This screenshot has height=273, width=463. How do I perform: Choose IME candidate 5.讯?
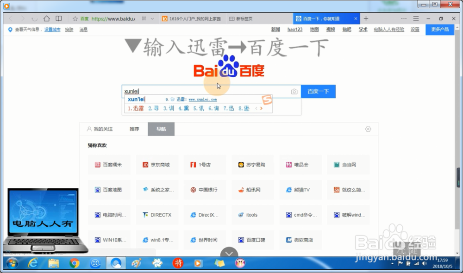click(x=199, y=108)
